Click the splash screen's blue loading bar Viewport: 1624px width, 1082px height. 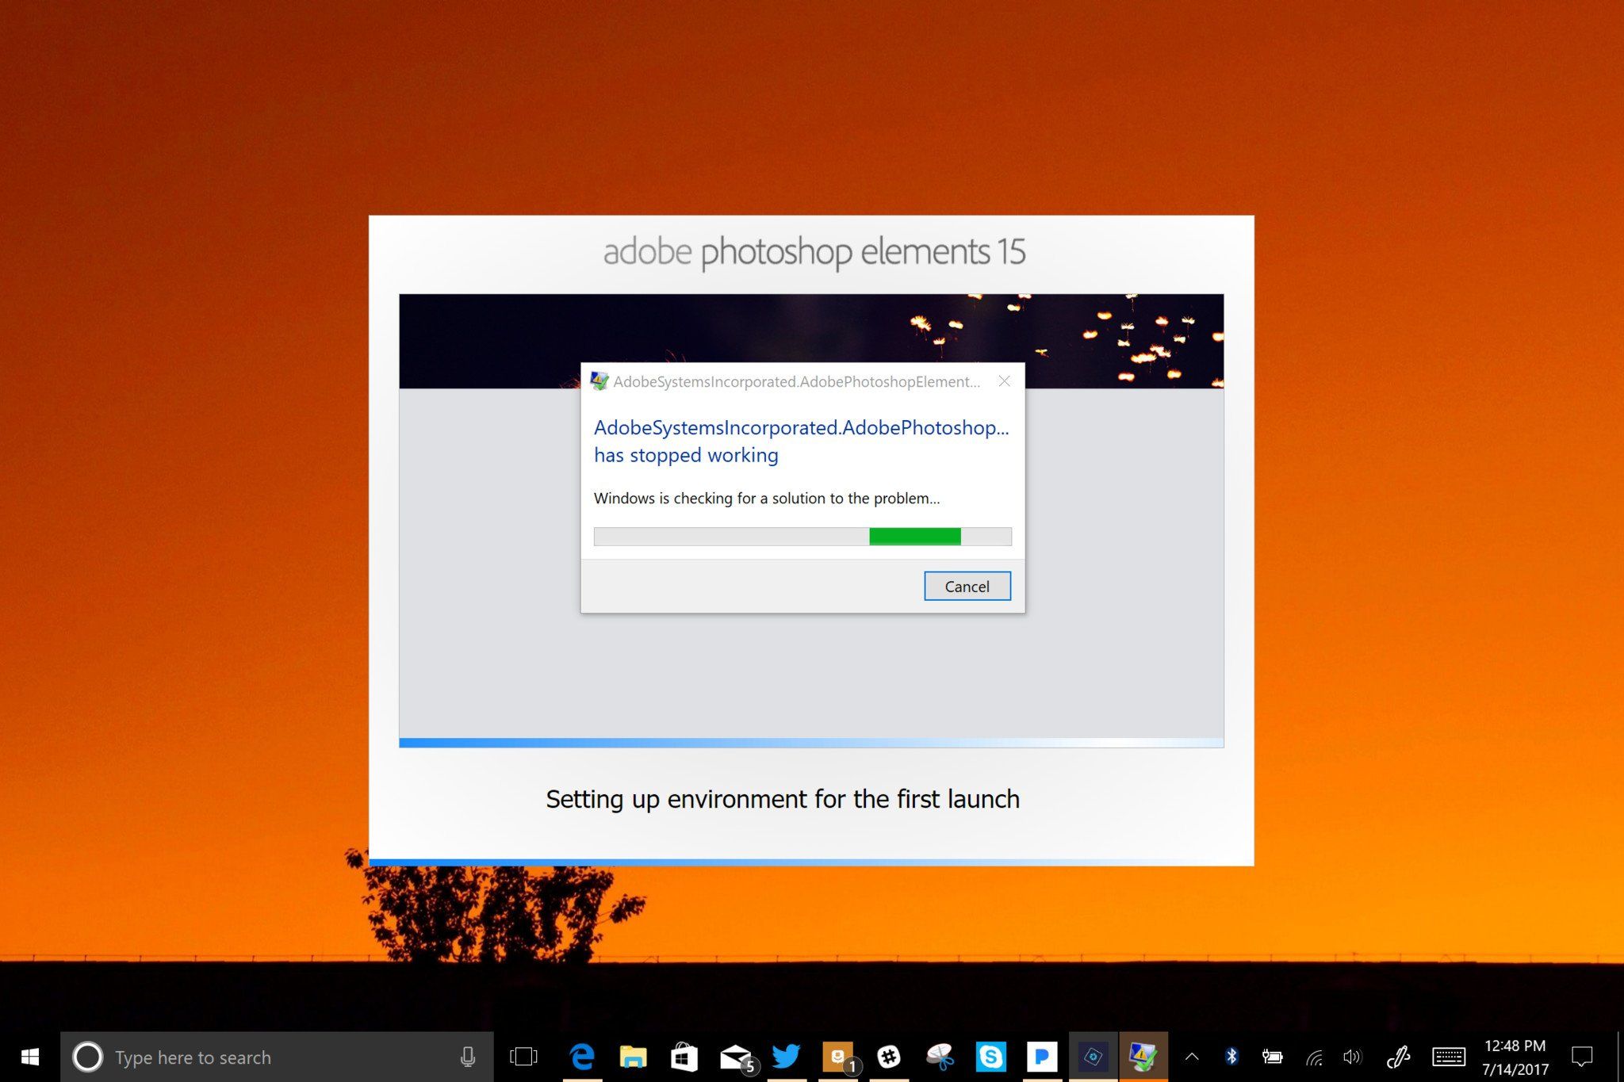tap(811, 744)
